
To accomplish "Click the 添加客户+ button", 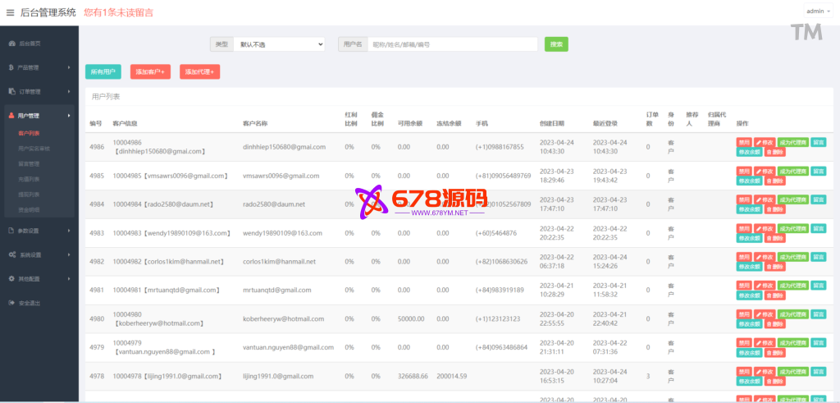I will click(x=150, y=72).
